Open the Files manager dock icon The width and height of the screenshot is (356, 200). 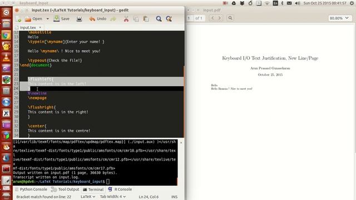click(x=6, y=23)
